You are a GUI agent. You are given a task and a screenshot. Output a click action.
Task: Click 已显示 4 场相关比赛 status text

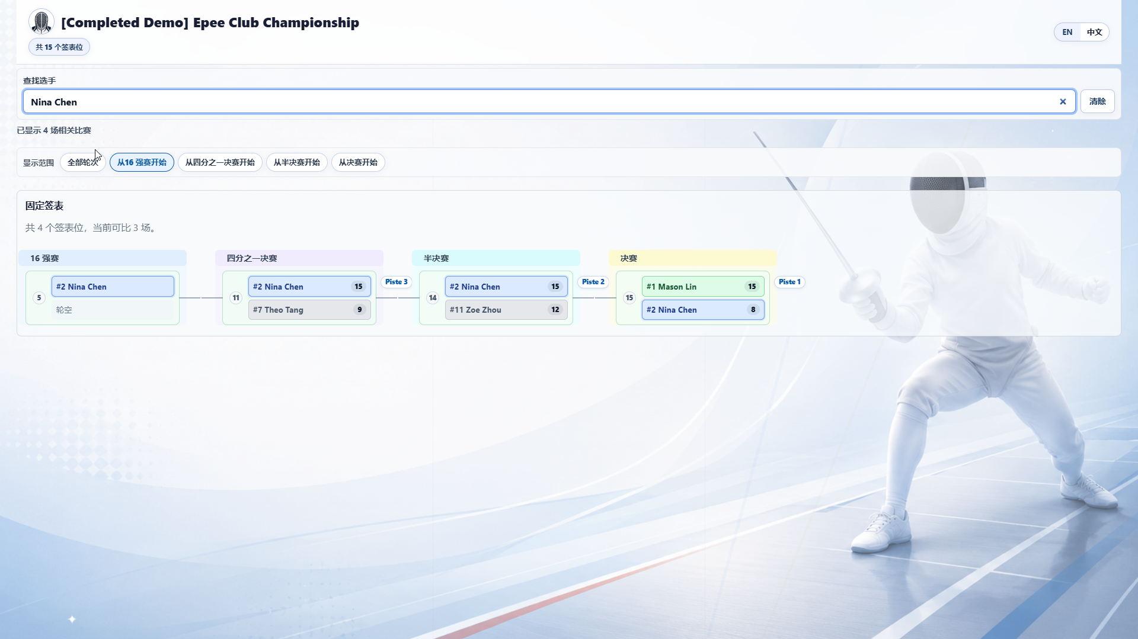click(x=54, y=130)
